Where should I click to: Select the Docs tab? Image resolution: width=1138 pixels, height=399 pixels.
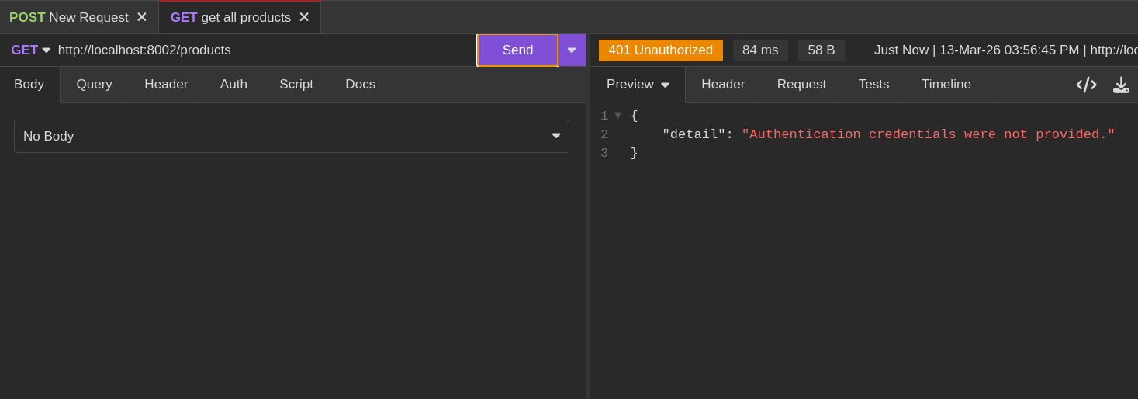[x=360, y=85]
